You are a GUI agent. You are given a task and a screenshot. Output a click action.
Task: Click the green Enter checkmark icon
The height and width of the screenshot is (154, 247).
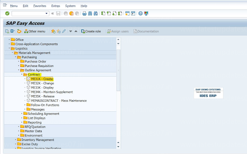(x=7, y=13)
